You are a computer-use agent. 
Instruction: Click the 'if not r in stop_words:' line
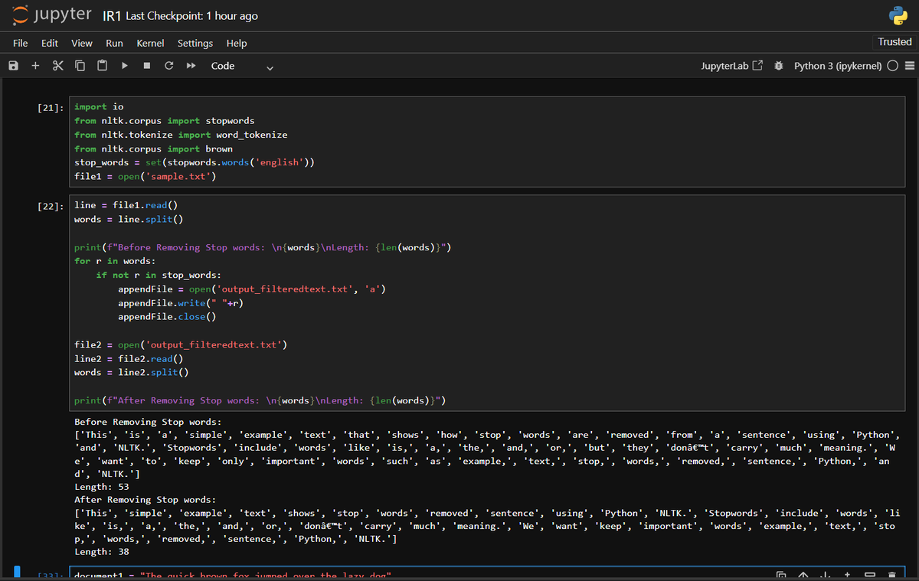point(159,275)
